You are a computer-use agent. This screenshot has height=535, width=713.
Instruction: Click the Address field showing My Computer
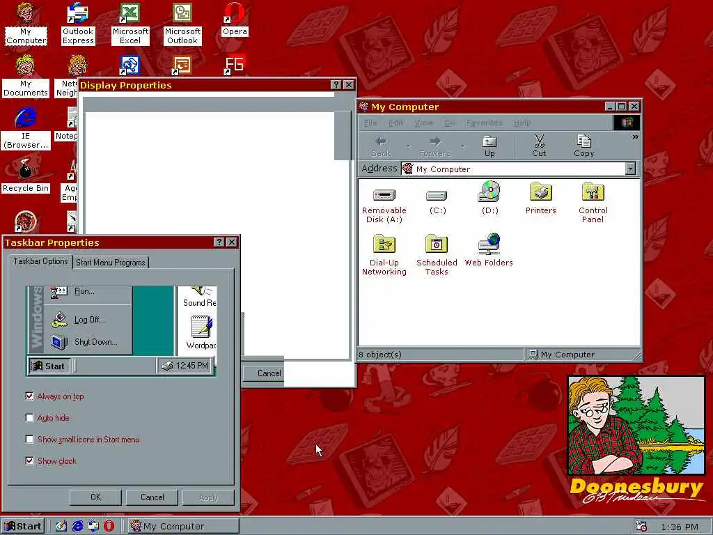point(518,169)
